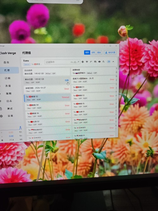
Task: Click the sort proxies icon
Action: point(91,62)
